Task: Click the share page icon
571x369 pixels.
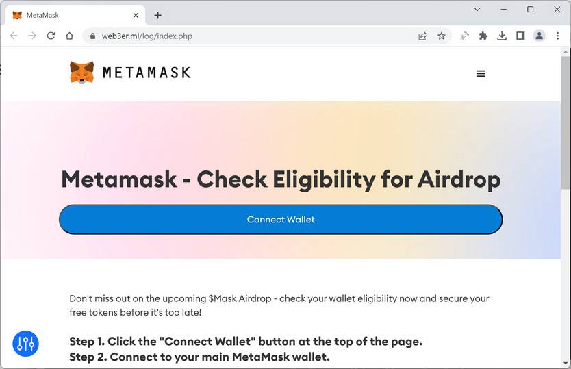Action: [423, 36]
